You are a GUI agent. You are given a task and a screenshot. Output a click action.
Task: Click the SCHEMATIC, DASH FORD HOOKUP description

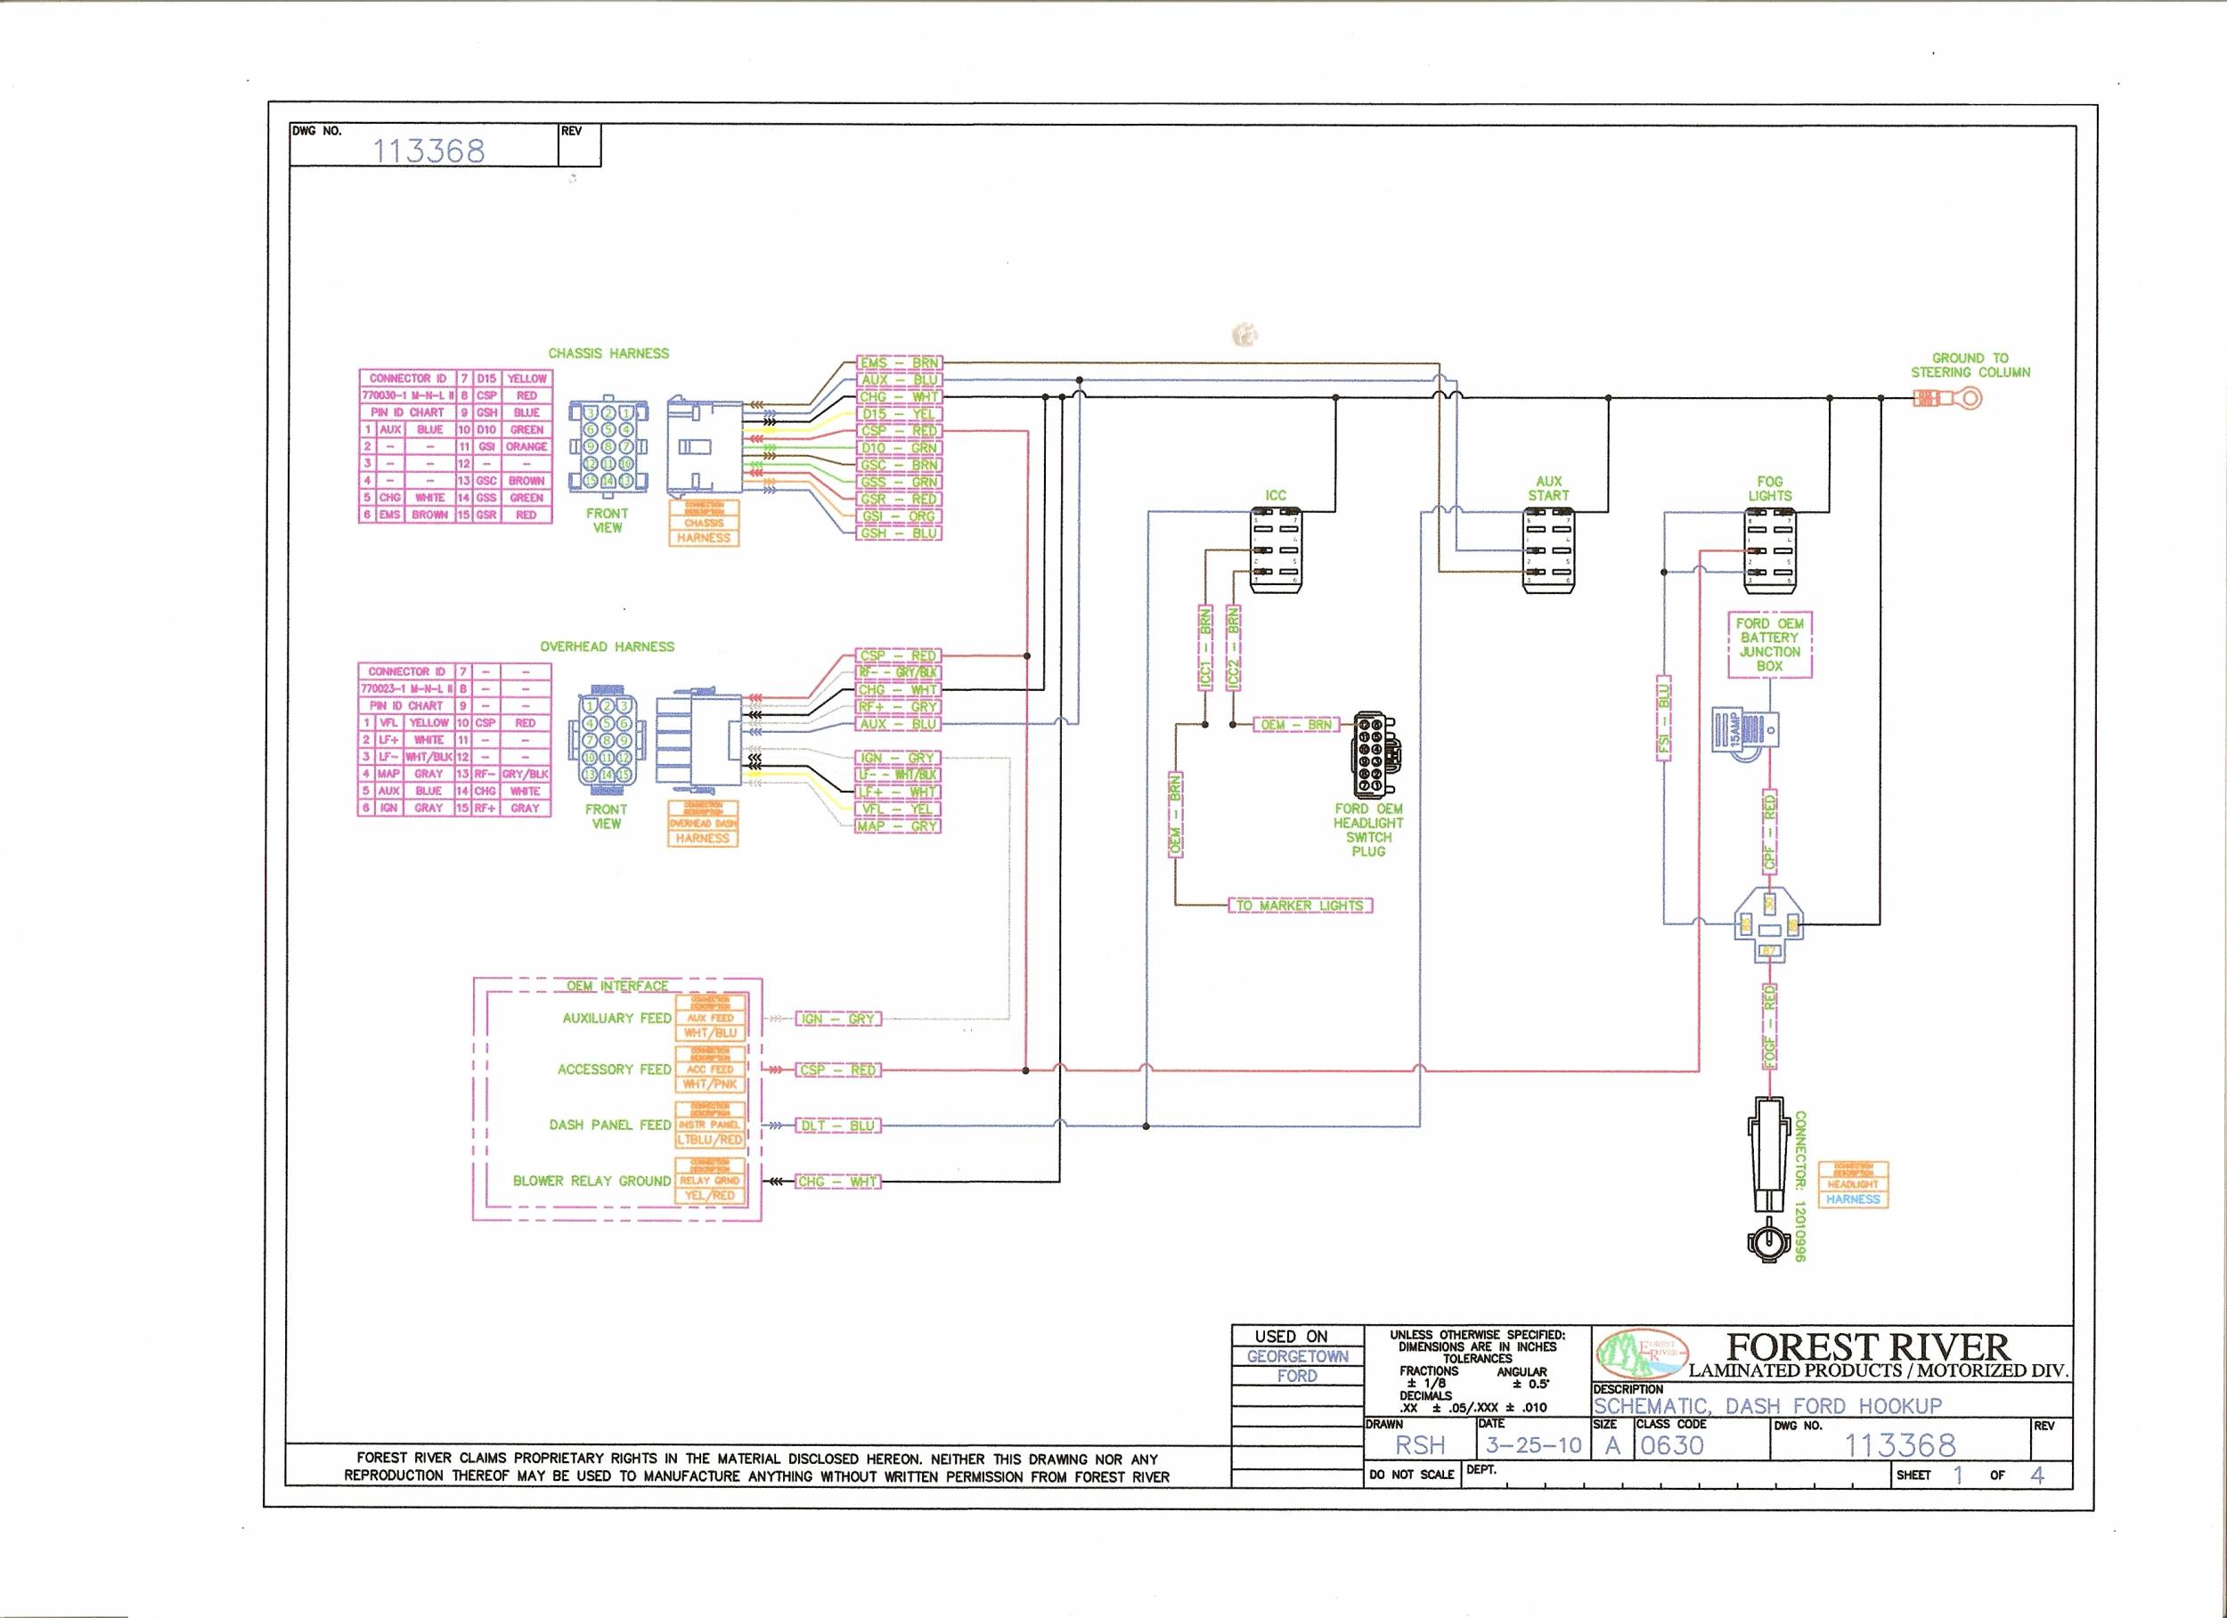point(1767,1406)
